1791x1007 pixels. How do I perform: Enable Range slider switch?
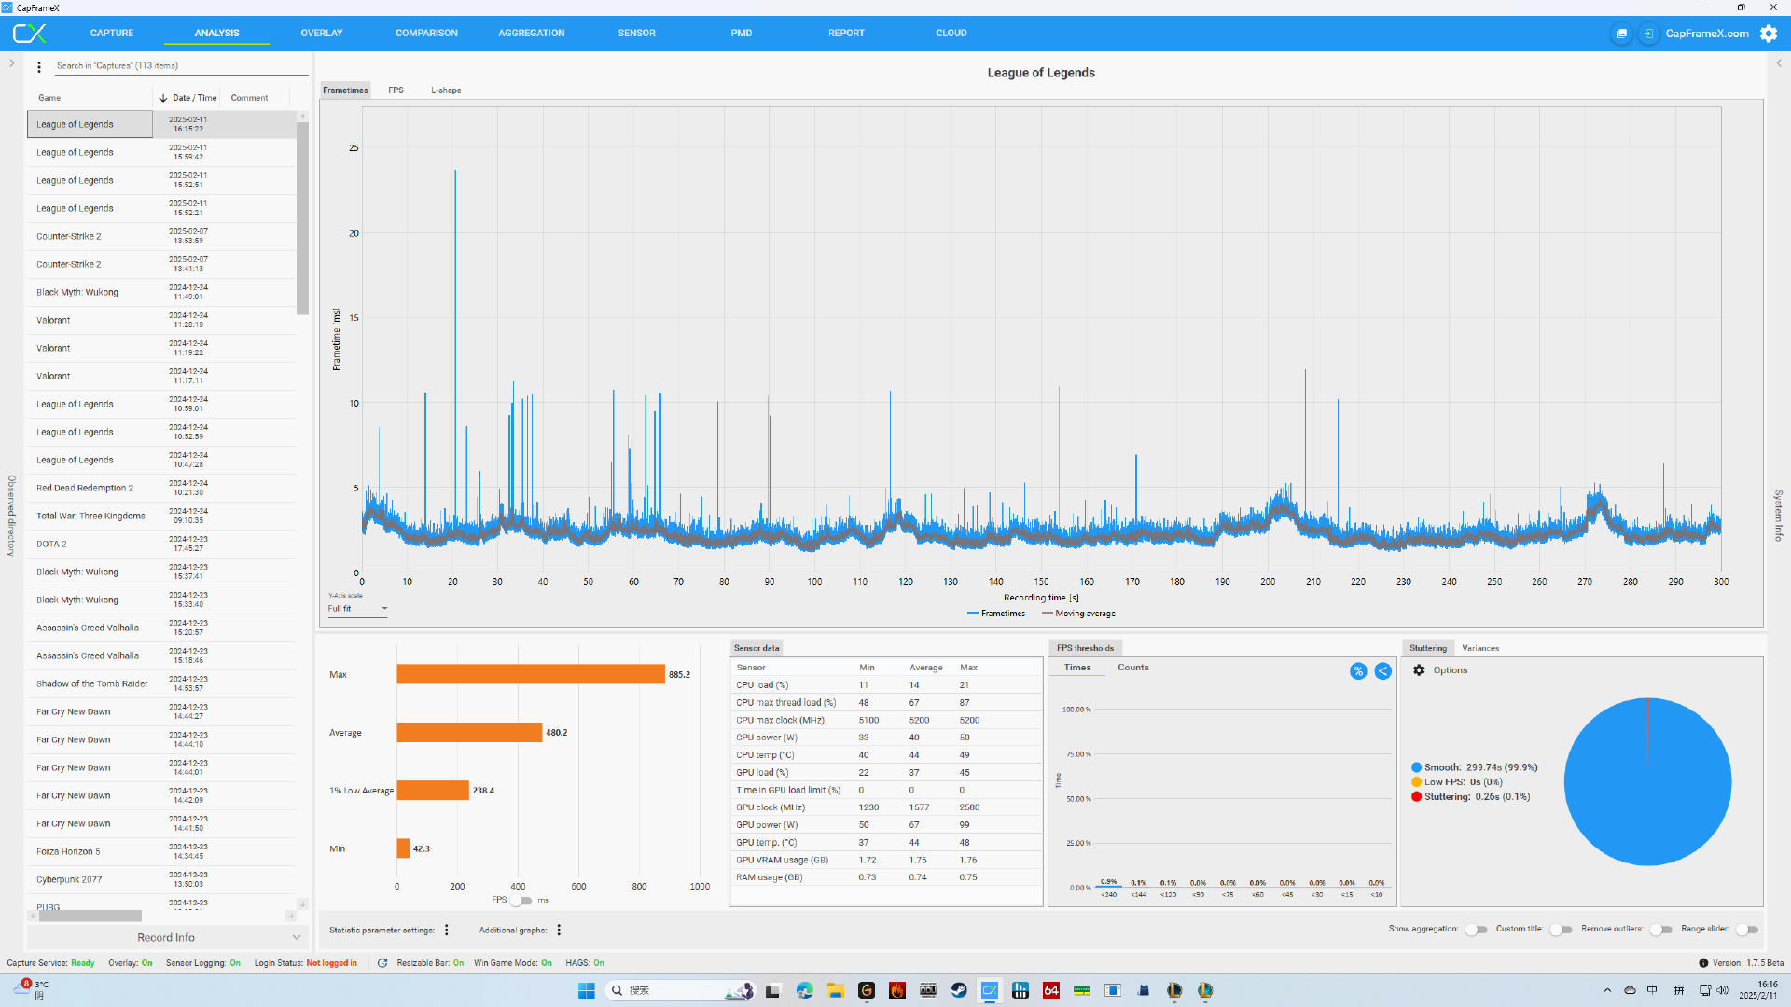[x=1746, y=930]
